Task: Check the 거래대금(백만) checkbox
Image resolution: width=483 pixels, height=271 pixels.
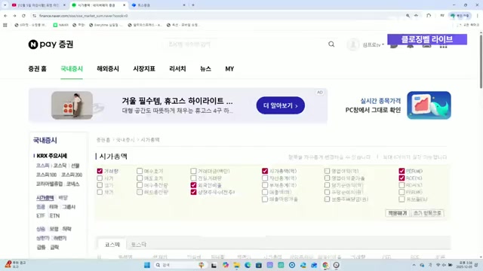Action: click(193, 171)
